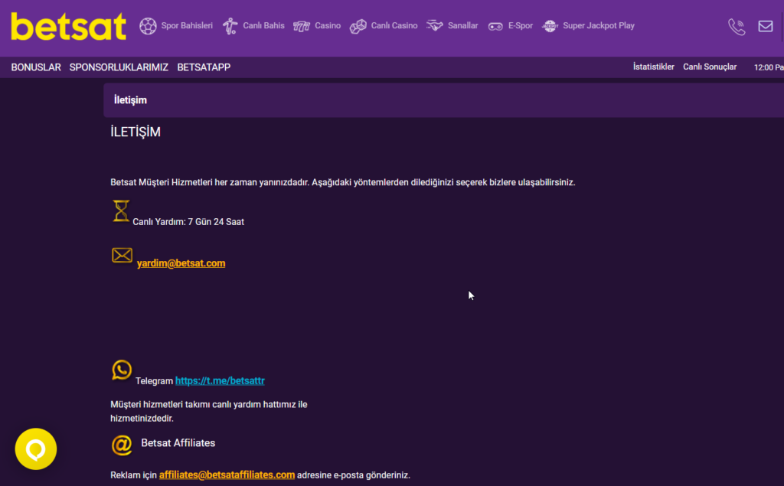Open Canlı Sonuçlar link
The width and height of the screenshot is (784, 486).
pyautogui.click(x=710, y=67)
